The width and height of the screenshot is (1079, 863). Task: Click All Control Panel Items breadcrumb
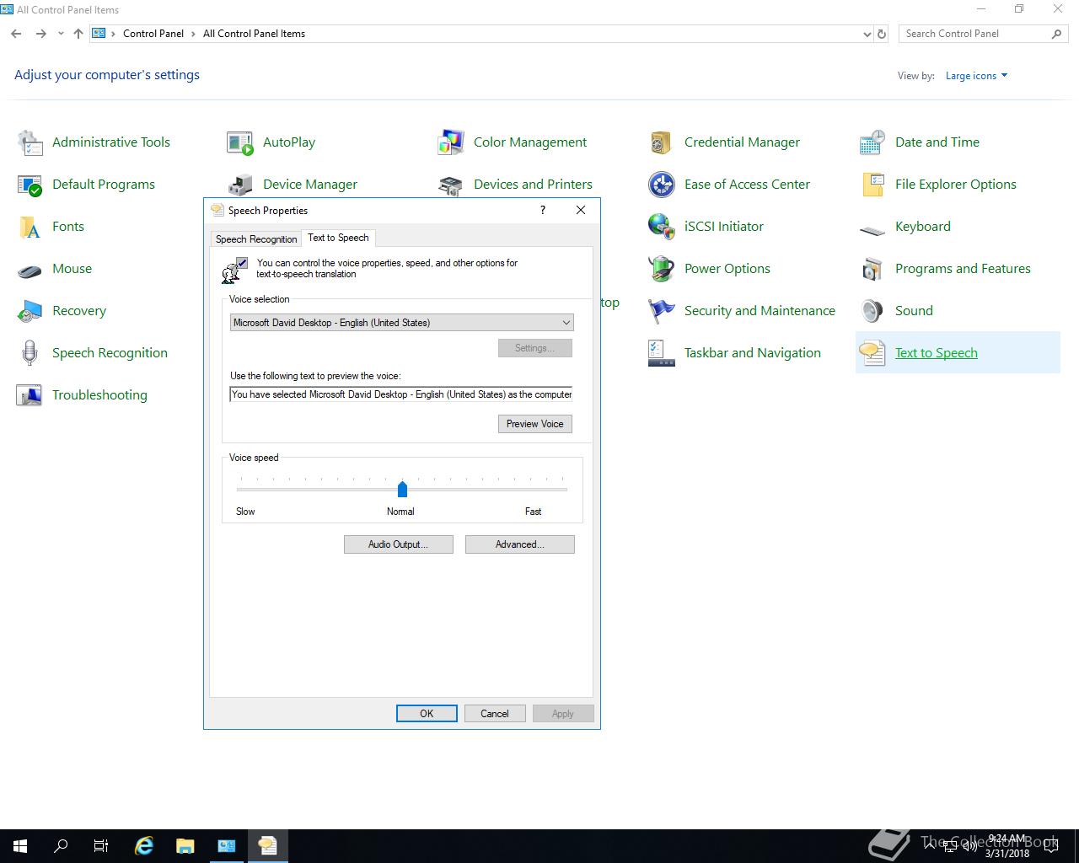[x=254, y=34]
